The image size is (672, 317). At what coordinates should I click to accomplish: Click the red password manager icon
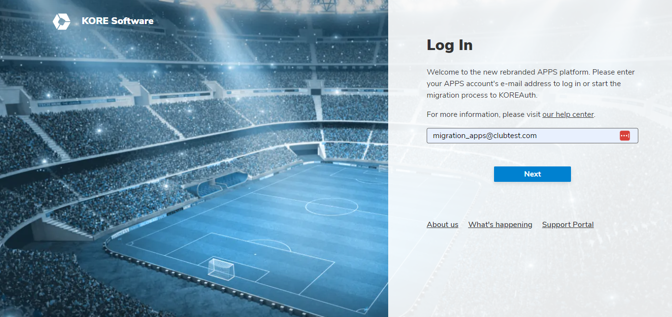[624, 136]
